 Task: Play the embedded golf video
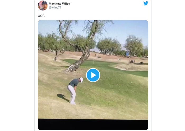click(93, 75)
